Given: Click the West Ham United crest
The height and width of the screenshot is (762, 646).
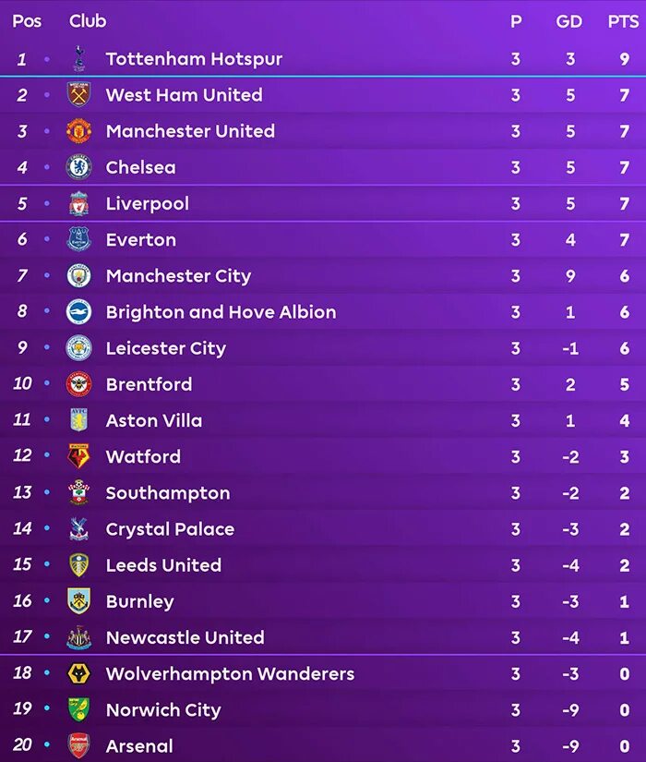Looking at the screenshot, I should click(x=78, y=95).
